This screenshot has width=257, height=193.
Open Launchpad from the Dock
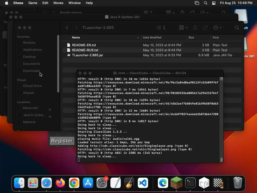(33, 183)
